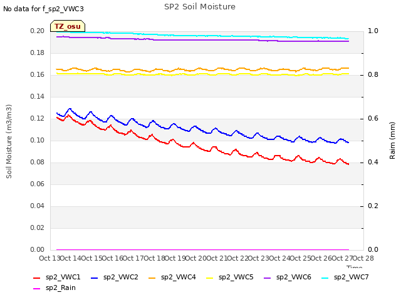
Task: Click the Oct 28 x-axis tick label
Action: (363, 258)
